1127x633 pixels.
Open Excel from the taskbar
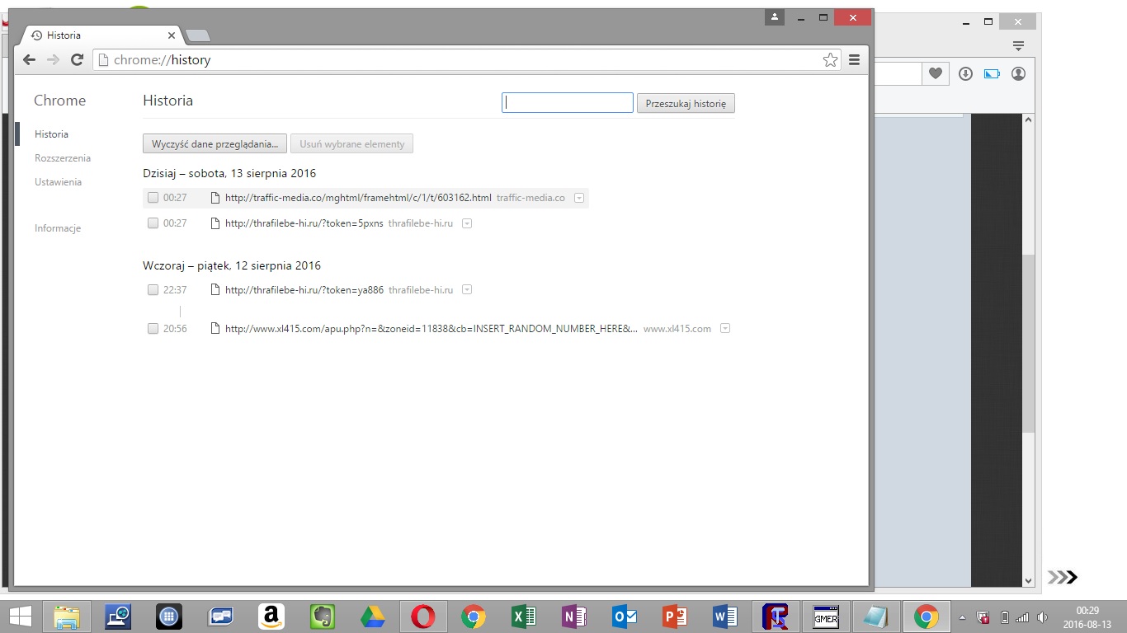[x=524, y=617]
